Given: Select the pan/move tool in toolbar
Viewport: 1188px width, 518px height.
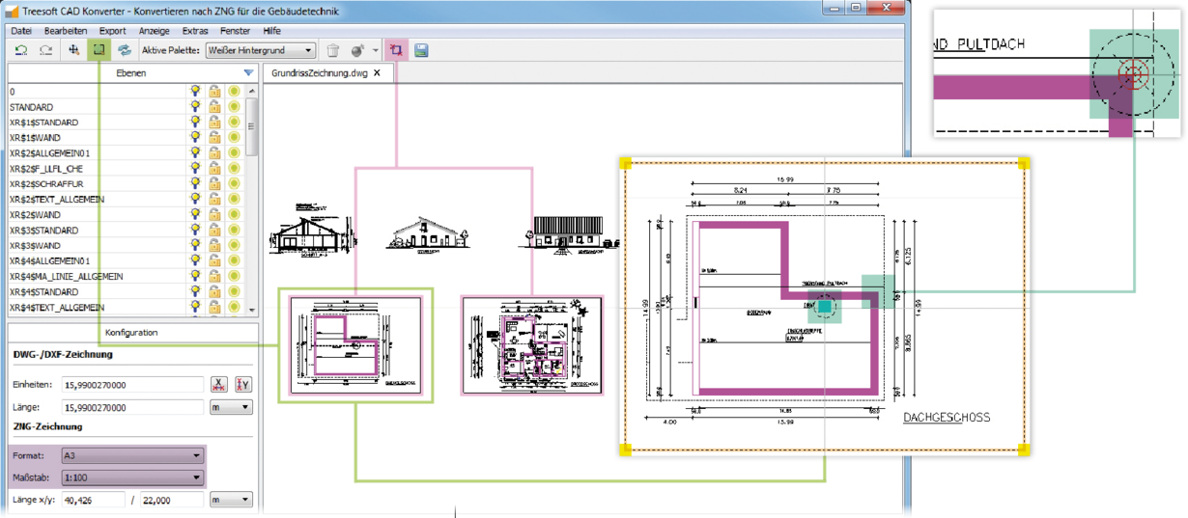Looking at the screenshot, I should pyautogui.click(x=74, y=50).
